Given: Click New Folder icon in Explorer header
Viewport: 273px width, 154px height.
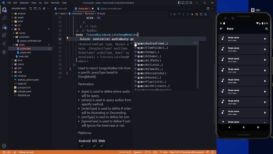Looking at the screenshot, I should click(x=35, y=9).
